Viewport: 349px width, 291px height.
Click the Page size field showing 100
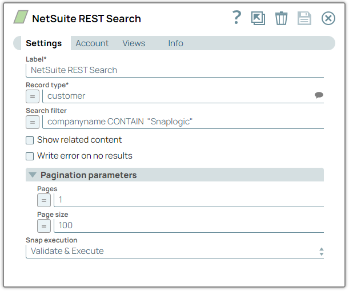pyautogui.click(x=188, y=225)
